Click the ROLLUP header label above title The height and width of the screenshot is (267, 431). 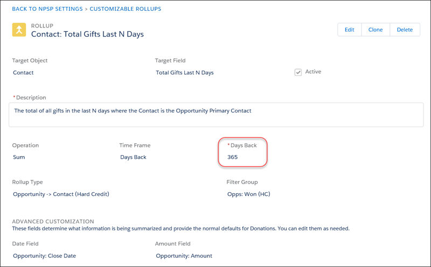pyautogui.click(x=42, y=26)
